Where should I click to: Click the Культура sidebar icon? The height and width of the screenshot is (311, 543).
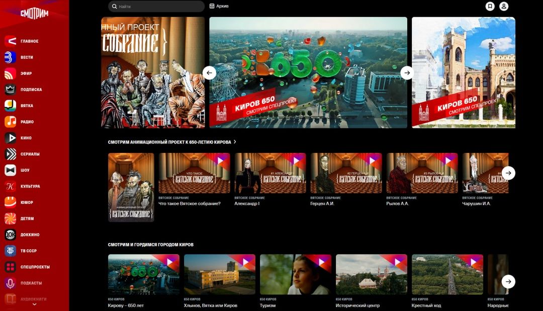pyautogui.click(x=11, y=186)
